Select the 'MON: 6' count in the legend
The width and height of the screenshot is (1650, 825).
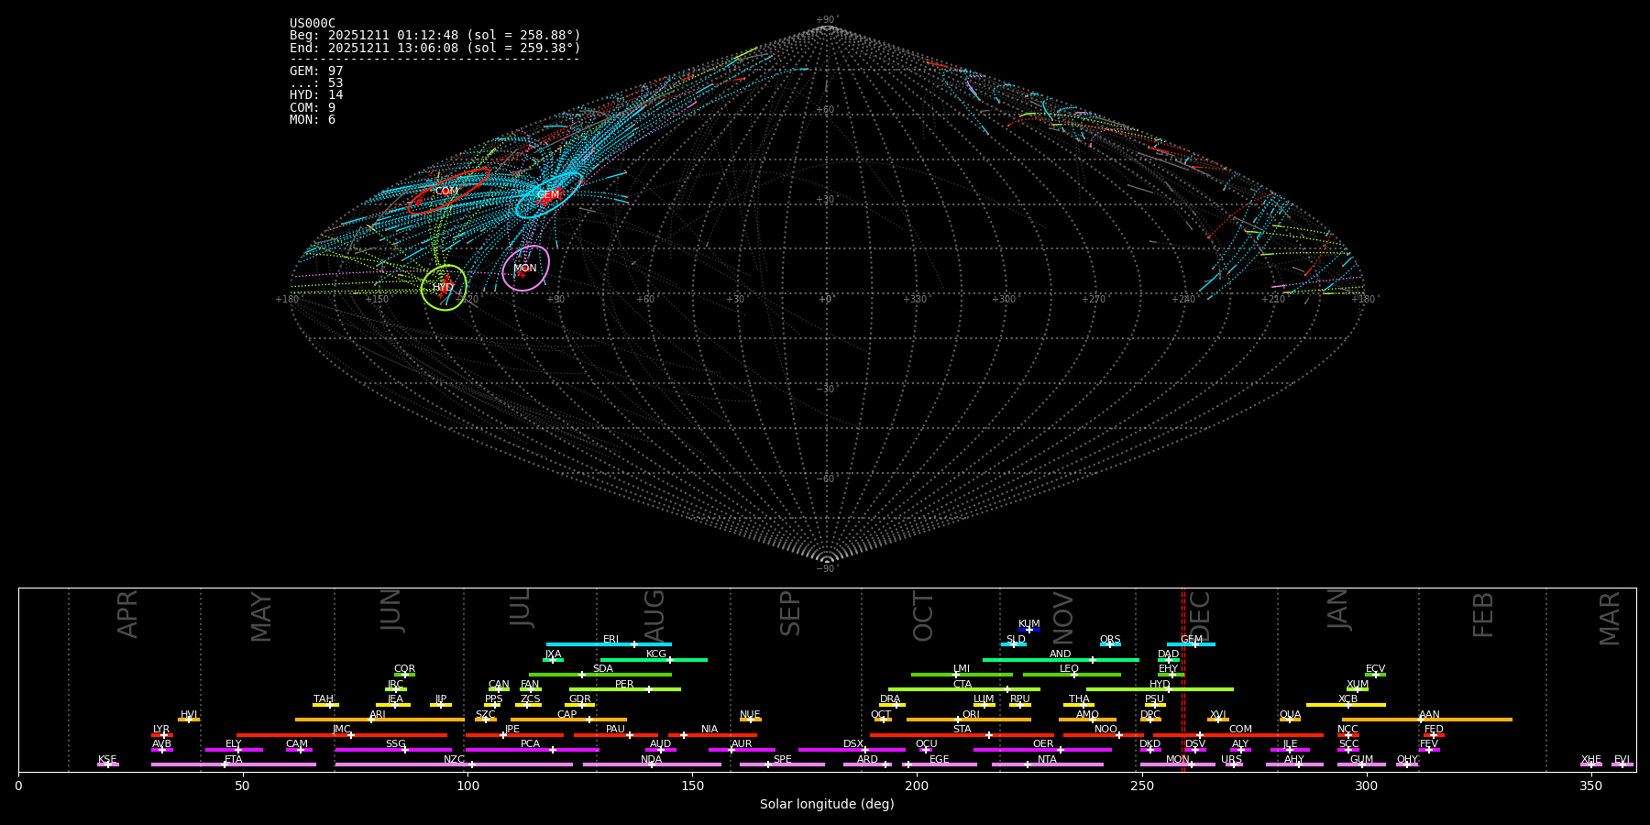[x=313, y=120]
